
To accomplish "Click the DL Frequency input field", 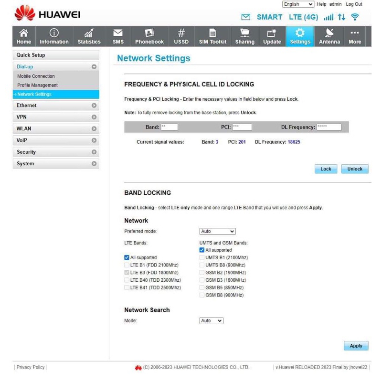I will (329, 127).
